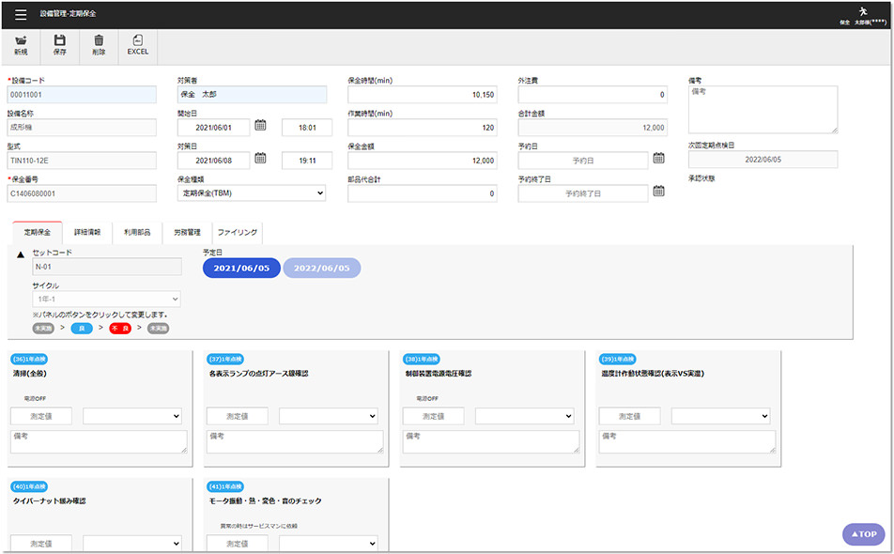Click the 対策日 date field 2021/06/08
The height and width of the screenshot is (554, 894).
[x=214, y=161]
